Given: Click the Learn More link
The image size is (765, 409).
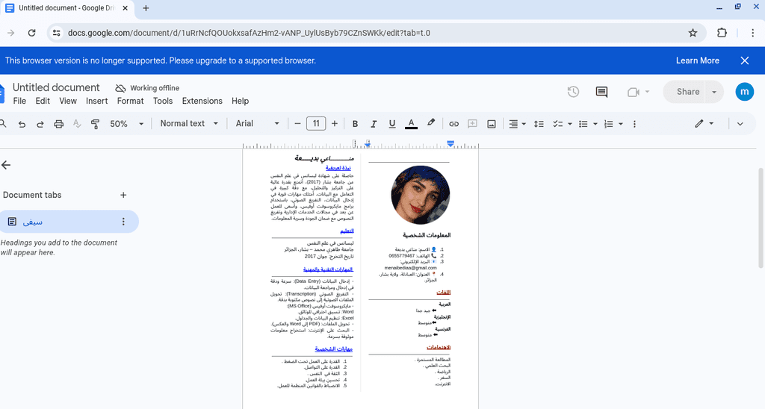Looking at the screenshot, I should tap(697, 60).
